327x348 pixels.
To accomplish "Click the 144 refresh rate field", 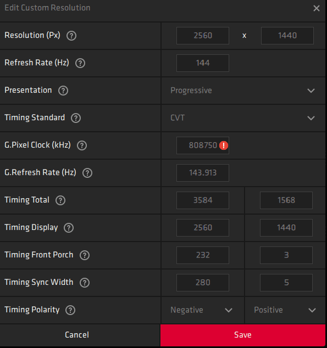I will click(203, 63).
